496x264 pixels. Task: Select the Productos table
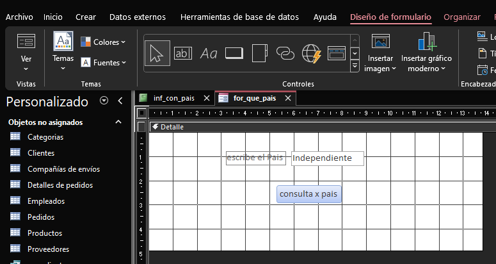pos(45,233)
